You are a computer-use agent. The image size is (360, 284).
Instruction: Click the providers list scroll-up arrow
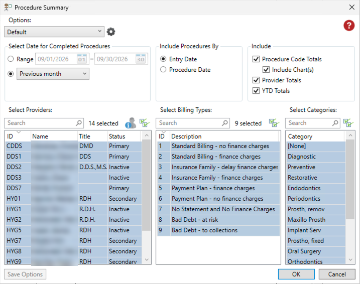point(147,135)
